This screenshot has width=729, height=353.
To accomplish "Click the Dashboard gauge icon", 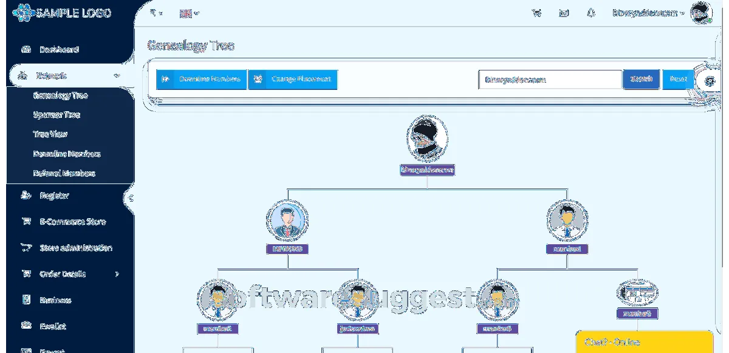I will click(26, 50).
